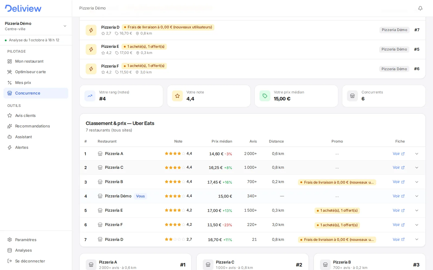Click the store icon in Pizzeria Démo table row
433x270 pixels.
pyautogui.click(x=100, y=196)
